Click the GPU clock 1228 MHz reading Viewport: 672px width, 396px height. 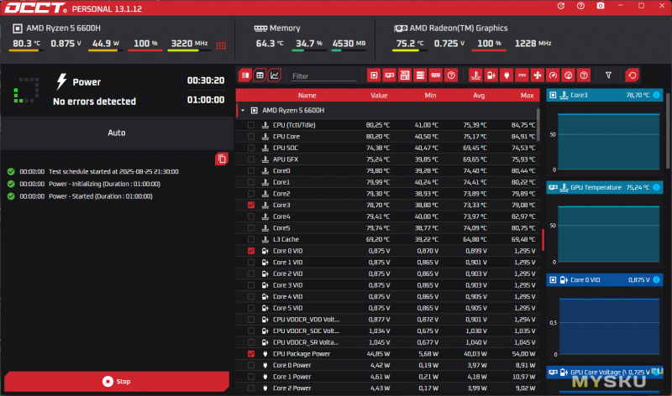533,44
